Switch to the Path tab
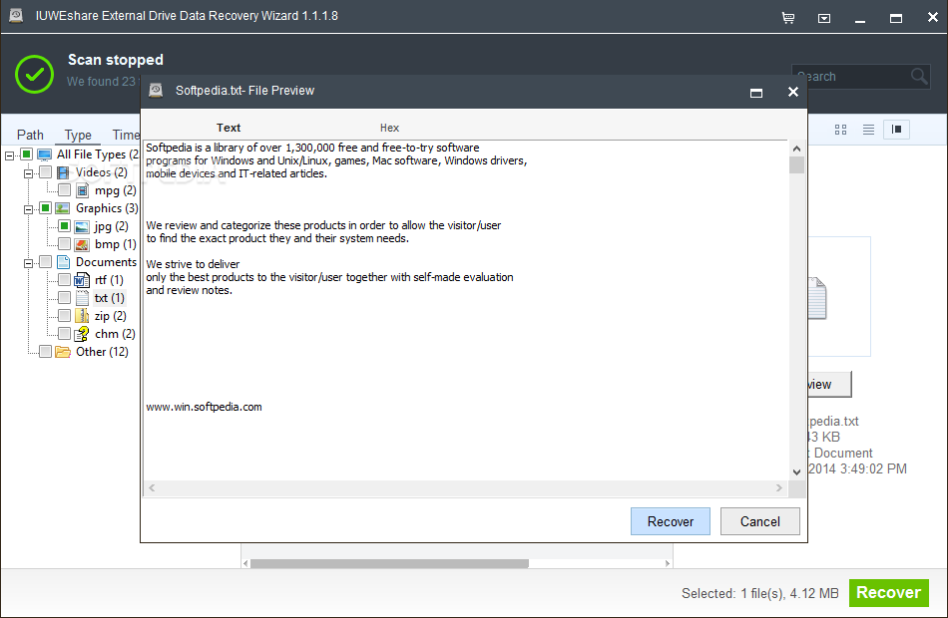 (x=30, y=135)
